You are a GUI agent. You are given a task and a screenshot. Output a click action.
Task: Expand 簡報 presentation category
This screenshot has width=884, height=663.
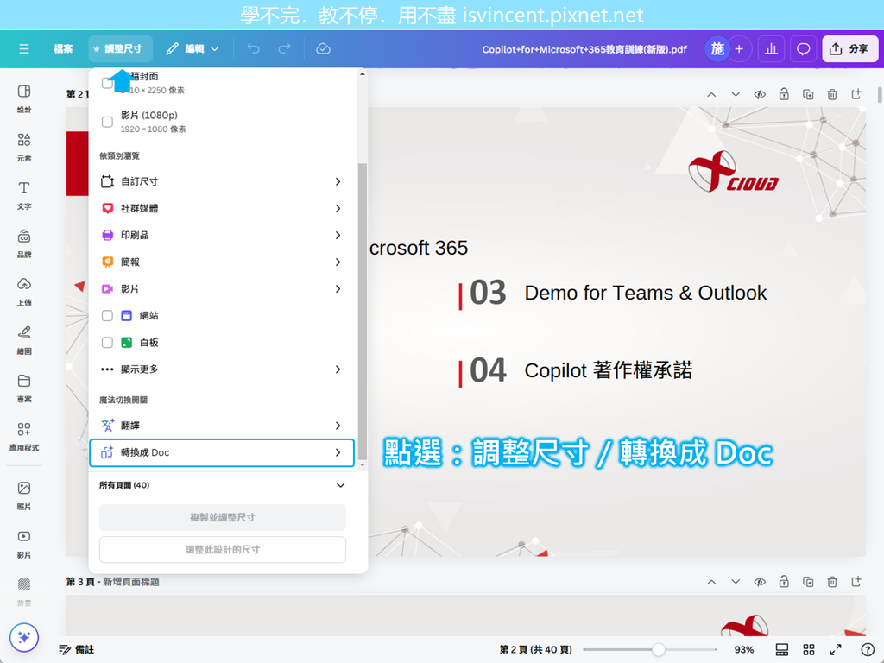click(x=222, y=262)
